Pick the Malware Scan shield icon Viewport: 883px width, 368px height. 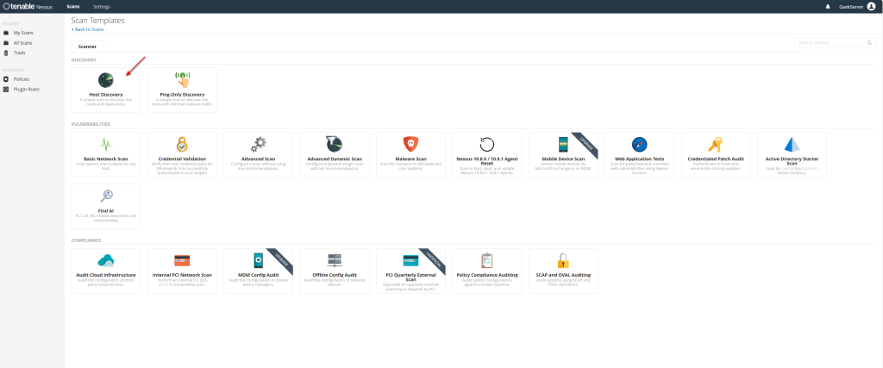[410, 144]
